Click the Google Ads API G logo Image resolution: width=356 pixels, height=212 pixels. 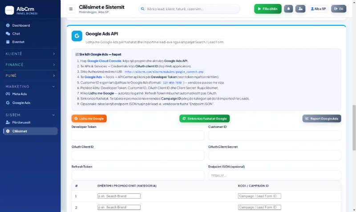(x=77, y=36)
